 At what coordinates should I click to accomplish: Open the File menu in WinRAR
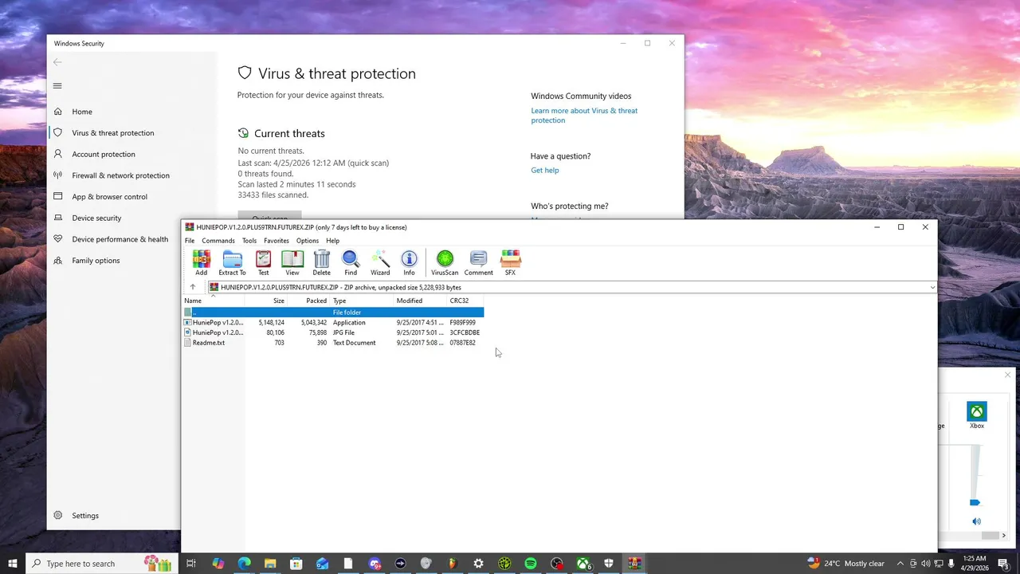(x=190, y=241)
